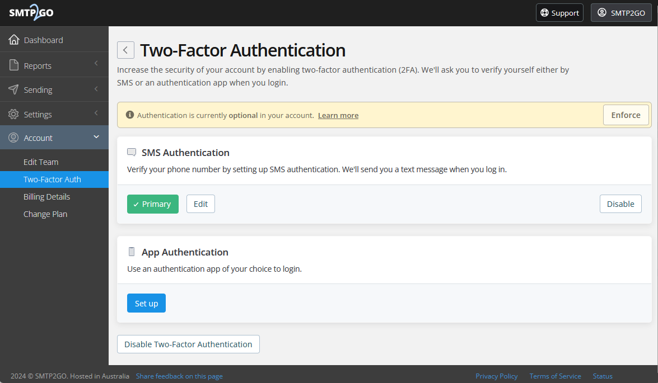Expand the Sending menu chevron
Screen dimensions: 658x383
(x=96, y=89)
